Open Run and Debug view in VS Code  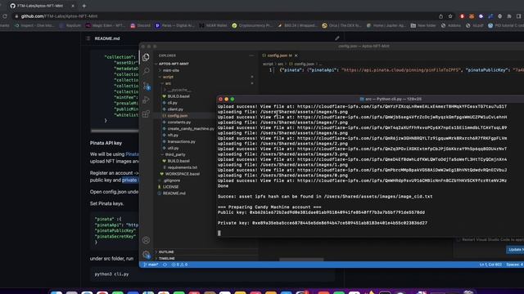(x=146, y=100)
